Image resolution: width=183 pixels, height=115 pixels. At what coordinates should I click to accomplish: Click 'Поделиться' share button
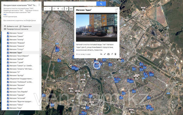[x=25, y=26]
